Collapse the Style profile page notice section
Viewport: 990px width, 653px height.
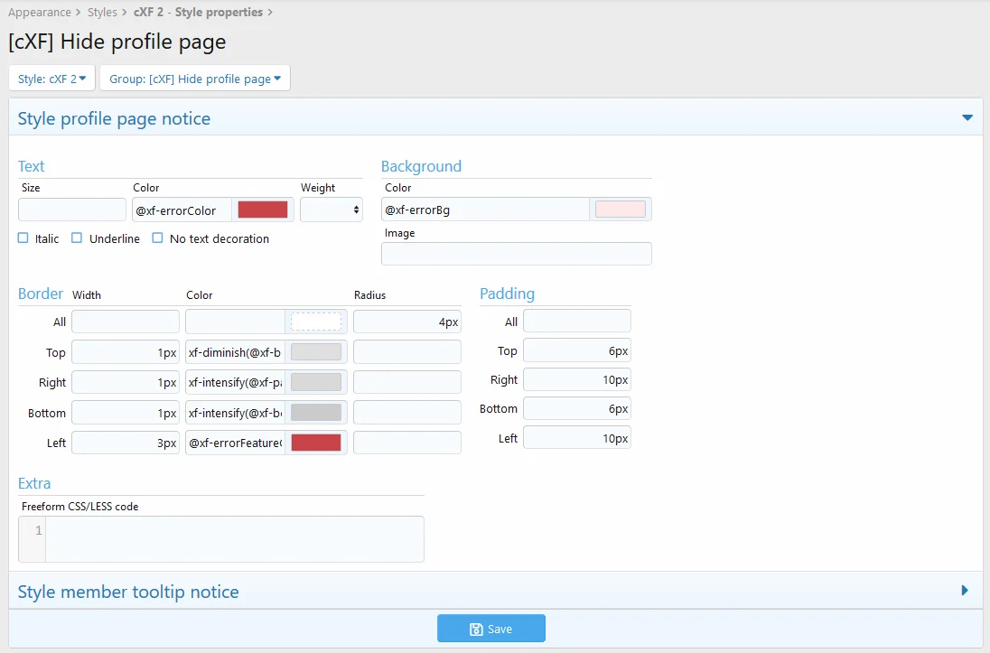click(x=967, y=118)
